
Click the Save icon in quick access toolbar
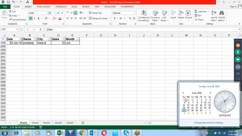tap(8, 2)
